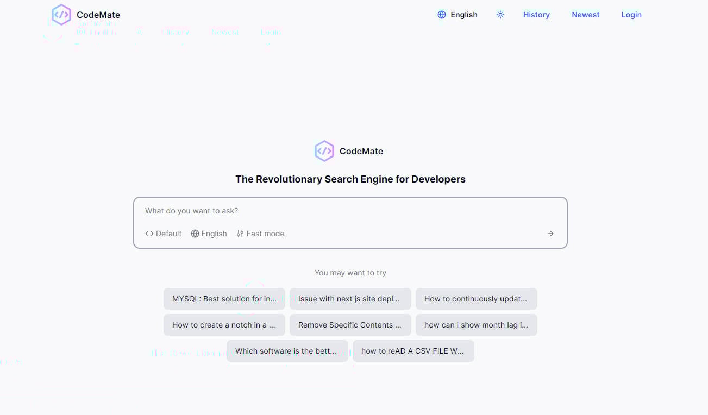Pick "How to continuously updat..." suggestion

(x=476, y=299)
